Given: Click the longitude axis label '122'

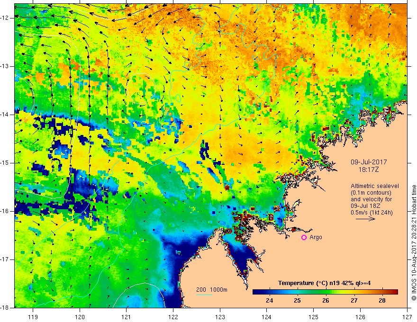Looking at the screenshot, I should point(173,317).
